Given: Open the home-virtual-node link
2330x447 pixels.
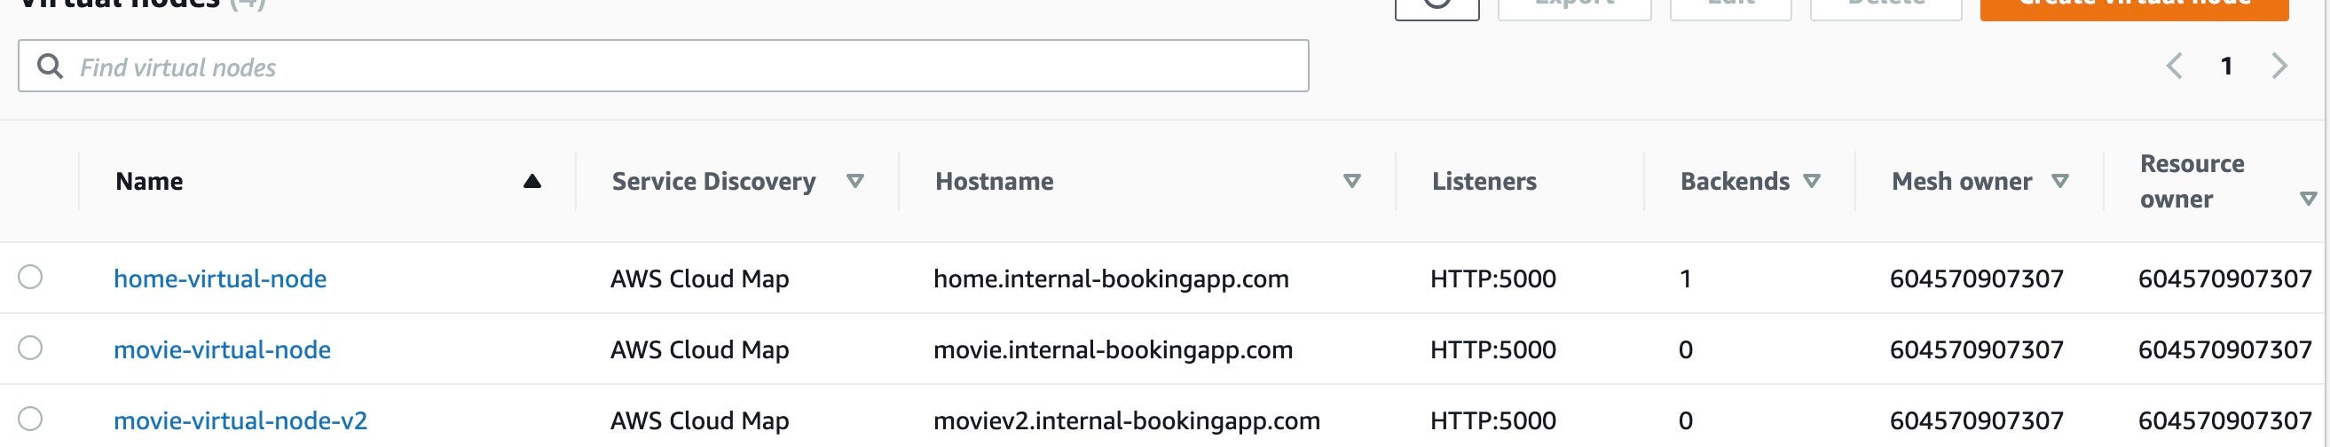Looking at the screenshot, I should pyautogui.click(x=220, y=278).
